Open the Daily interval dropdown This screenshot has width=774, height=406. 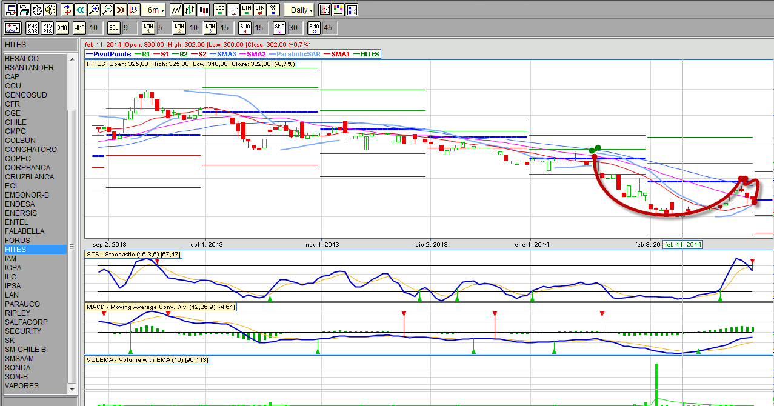[x=299, y=10]
